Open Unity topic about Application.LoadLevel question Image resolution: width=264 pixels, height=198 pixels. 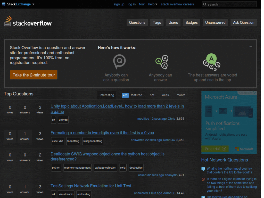coord(117,109)
